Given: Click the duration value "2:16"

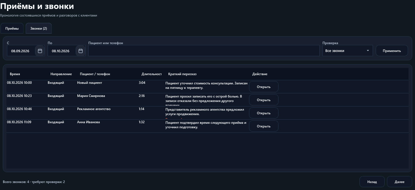Looking at the screenshot, I should pos(142,96).
